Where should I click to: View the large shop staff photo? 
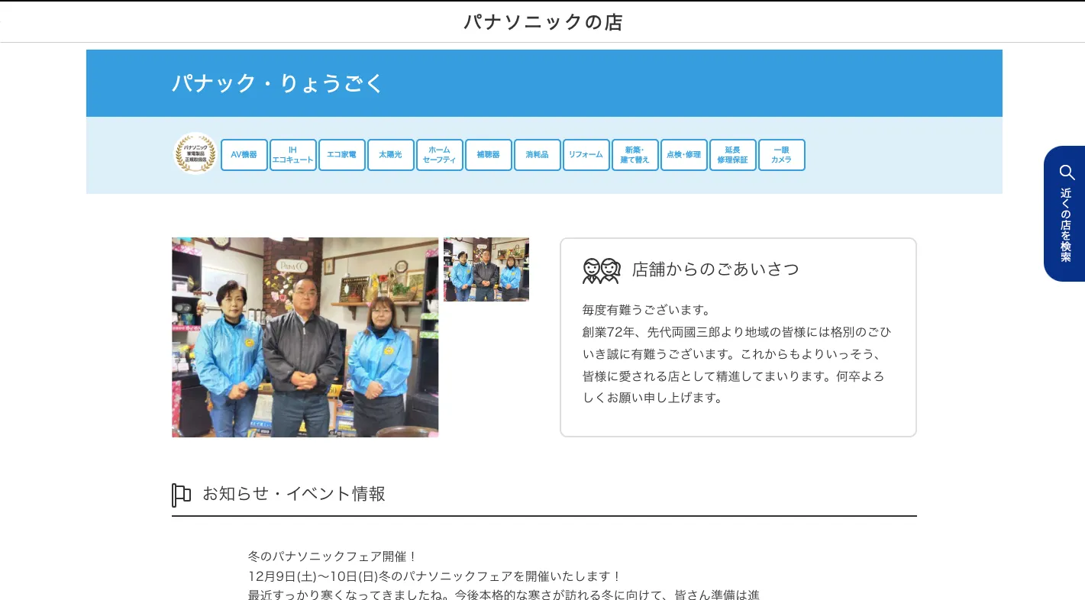pos(305,337)
